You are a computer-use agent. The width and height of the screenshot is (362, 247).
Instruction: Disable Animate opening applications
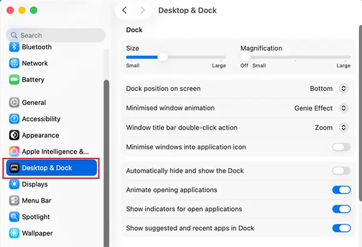[341, 190]
